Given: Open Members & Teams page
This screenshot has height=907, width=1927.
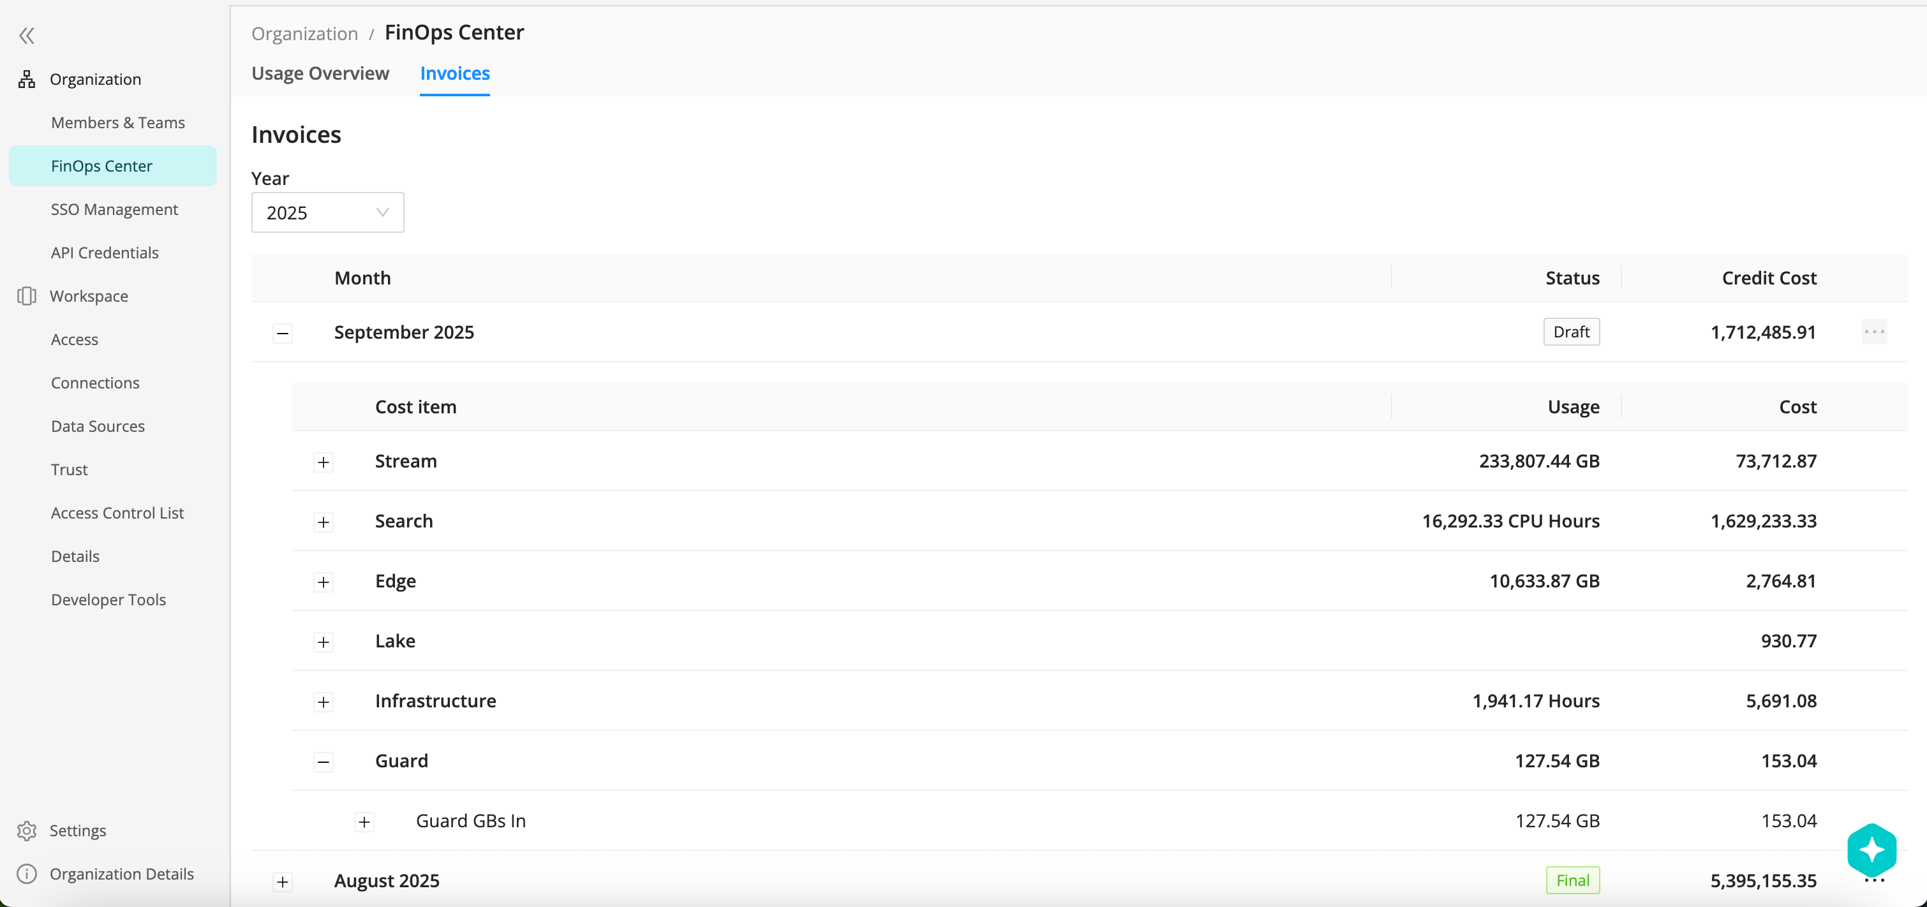Looking at the screenshot, I should [x=117, y=122].
